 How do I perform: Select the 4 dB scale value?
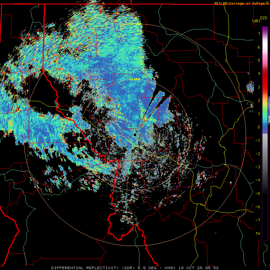[259, 74]
